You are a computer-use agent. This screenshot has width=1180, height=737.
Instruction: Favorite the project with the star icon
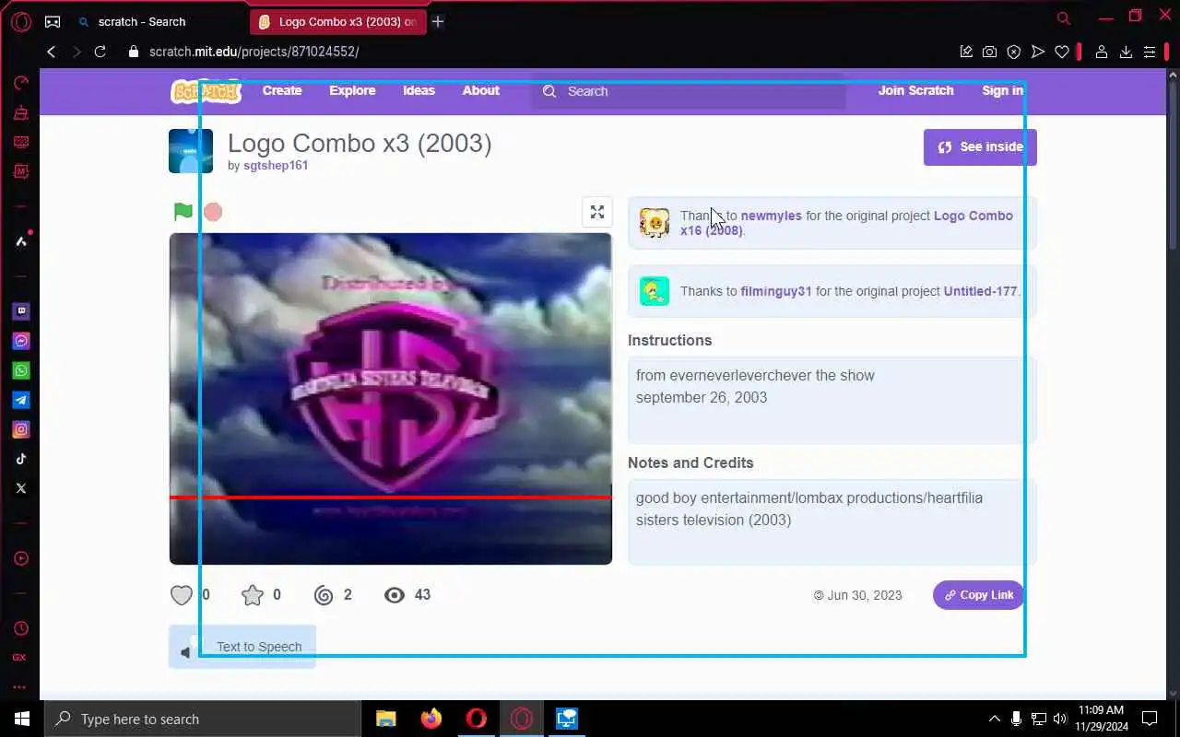coord(252,595)
